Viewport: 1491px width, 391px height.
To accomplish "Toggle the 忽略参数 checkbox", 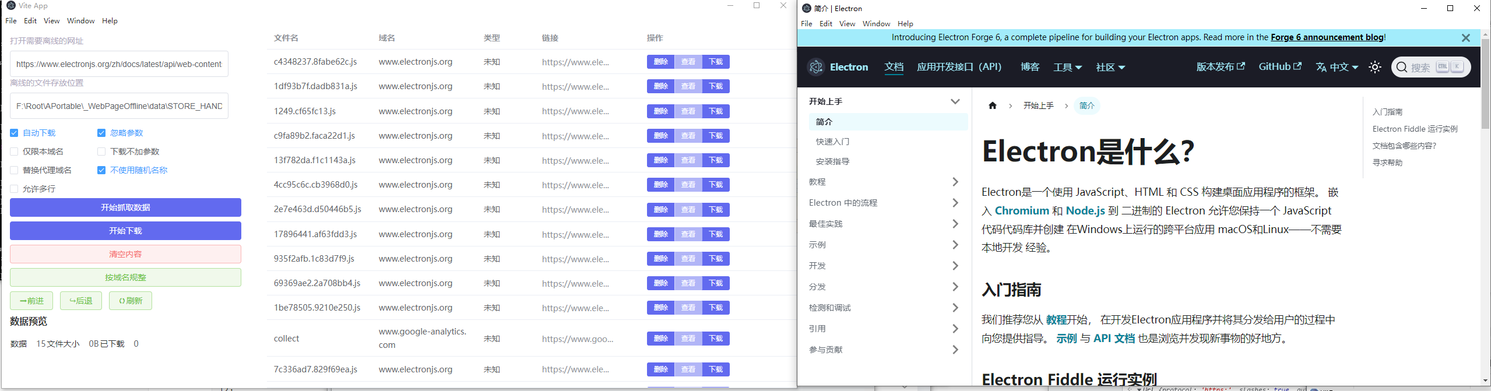I will (x=101, y=133).
